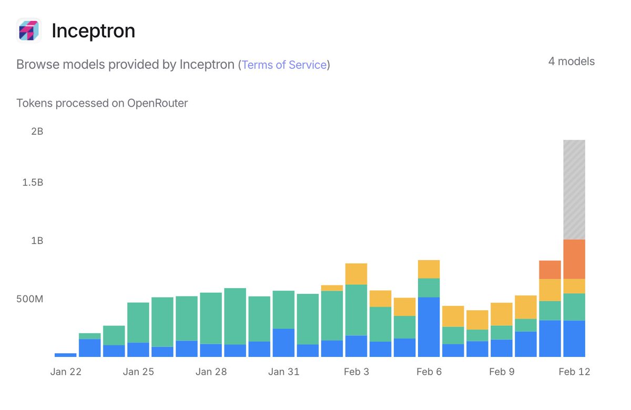Click the green segment of Jan 28 bar
Screen dimensions: 631x410
[211, 319]
